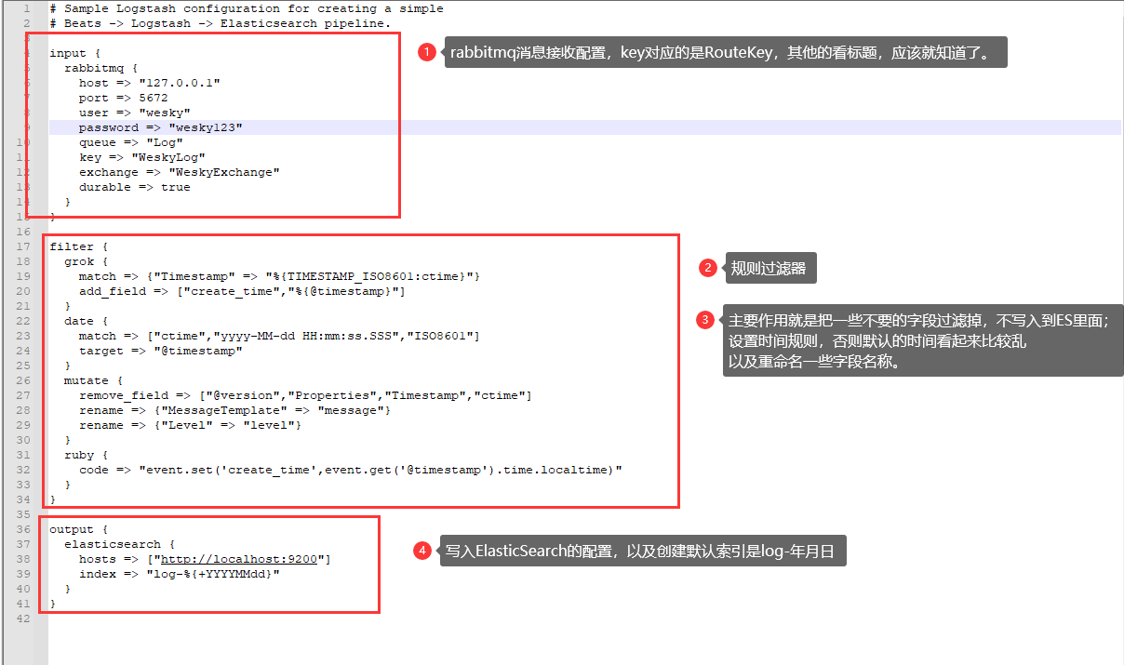
Task: Click the date match "yyyy-MM-dd HH:mm:ss.SSS" line
Action: [279, 336]
